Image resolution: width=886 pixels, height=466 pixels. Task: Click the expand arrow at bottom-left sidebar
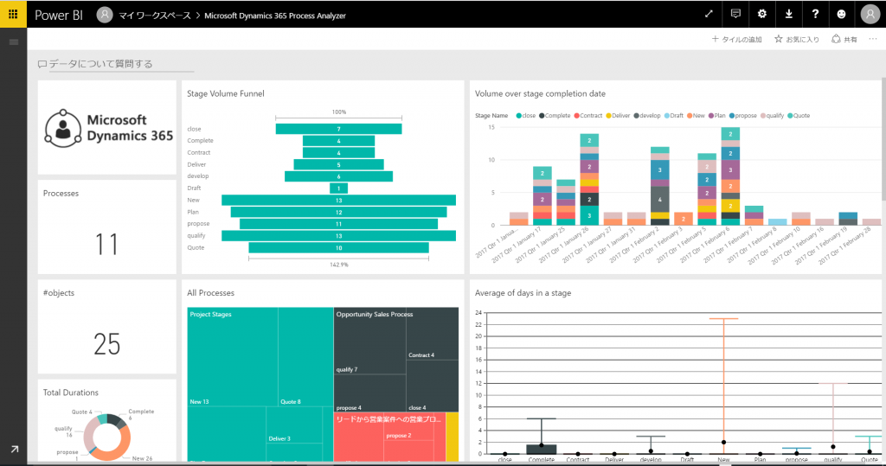(14, 449)
